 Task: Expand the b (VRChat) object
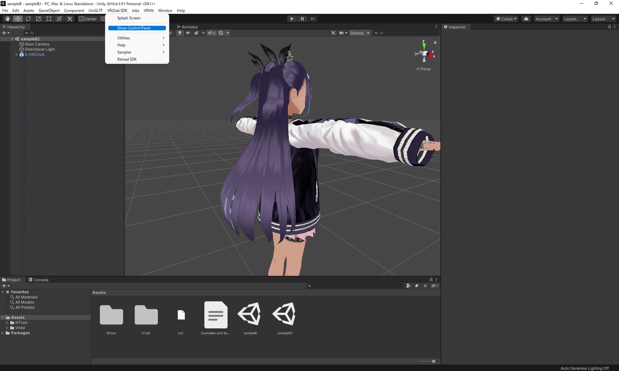[17, 55]
